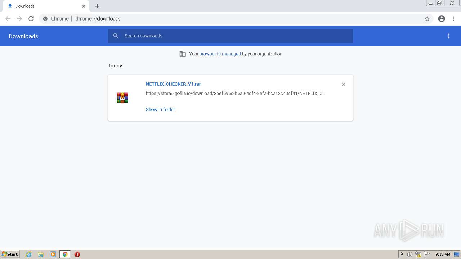
Task: Click the taskbar clock showing 9:13 AM
Action: pyautogui.click(x=443, y=254)
